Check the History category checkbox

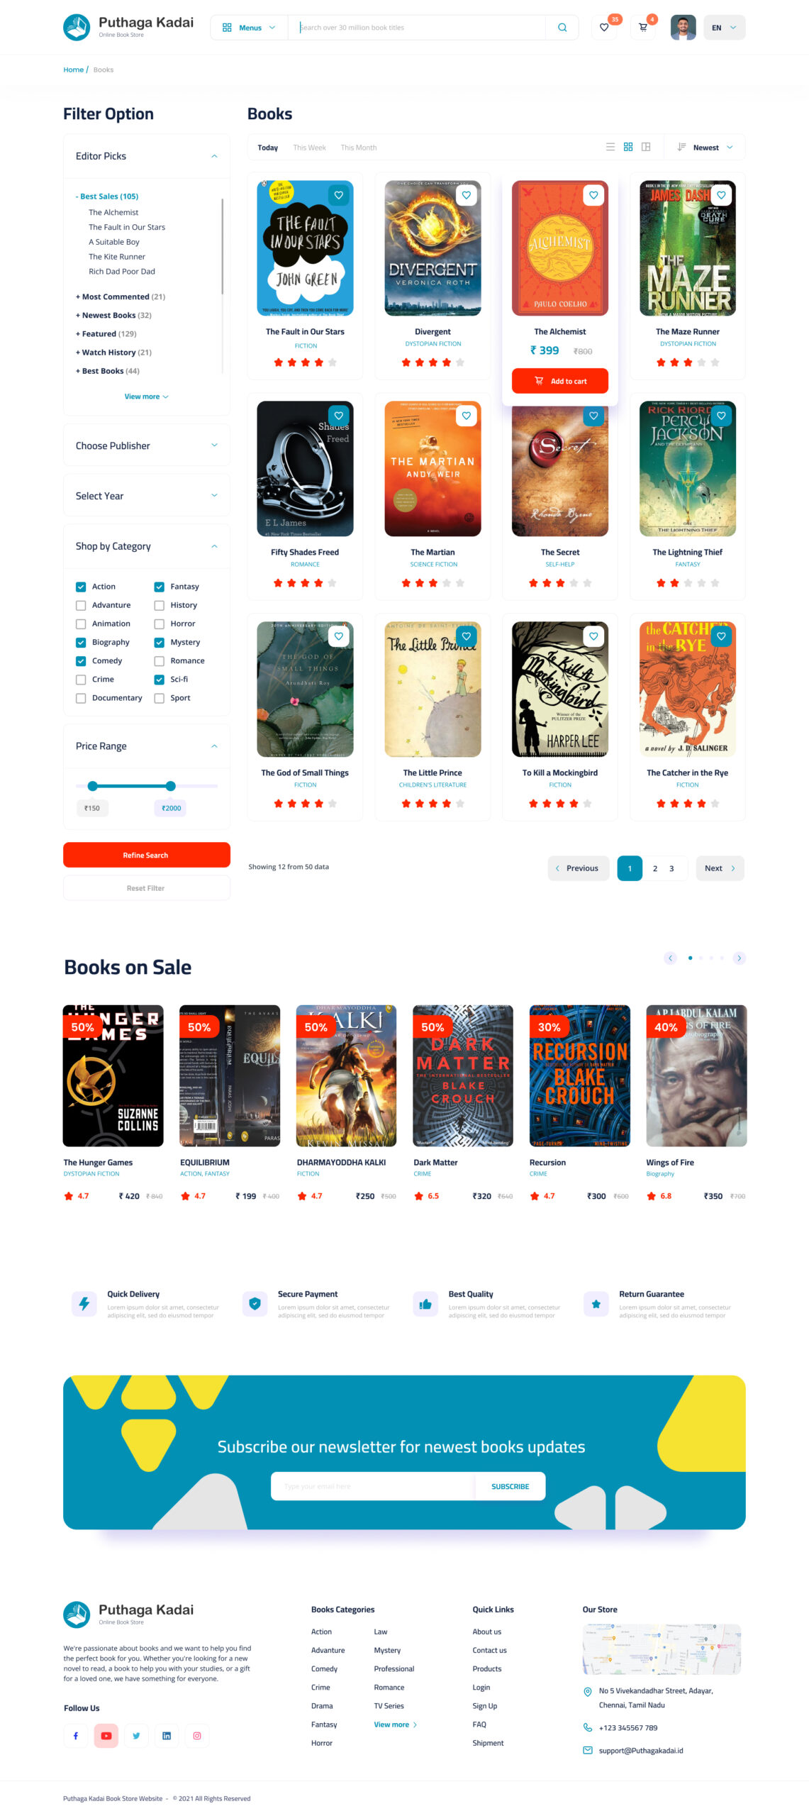tap(160, 604)
